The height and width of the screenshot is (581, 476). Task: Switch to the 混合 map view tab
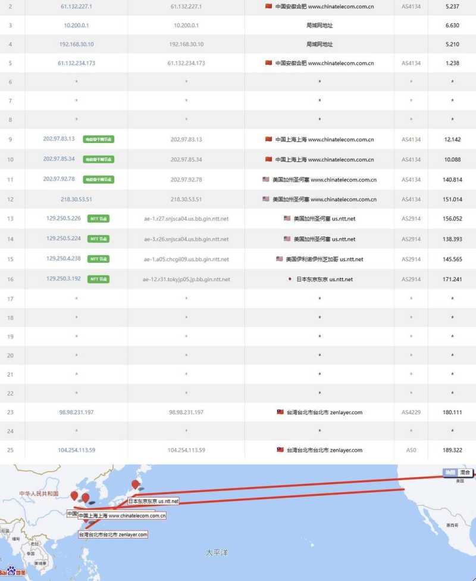coord(466,471)
